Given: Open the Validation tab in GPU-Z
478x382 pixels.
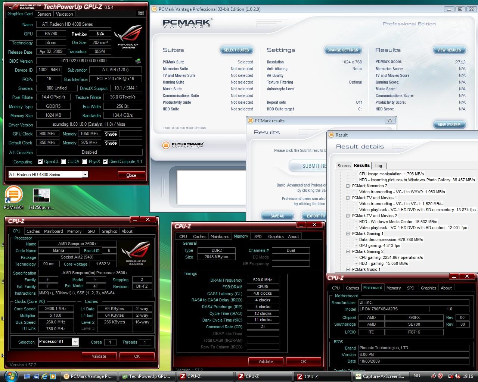Looking at the screenshot, I should (64, 14).
